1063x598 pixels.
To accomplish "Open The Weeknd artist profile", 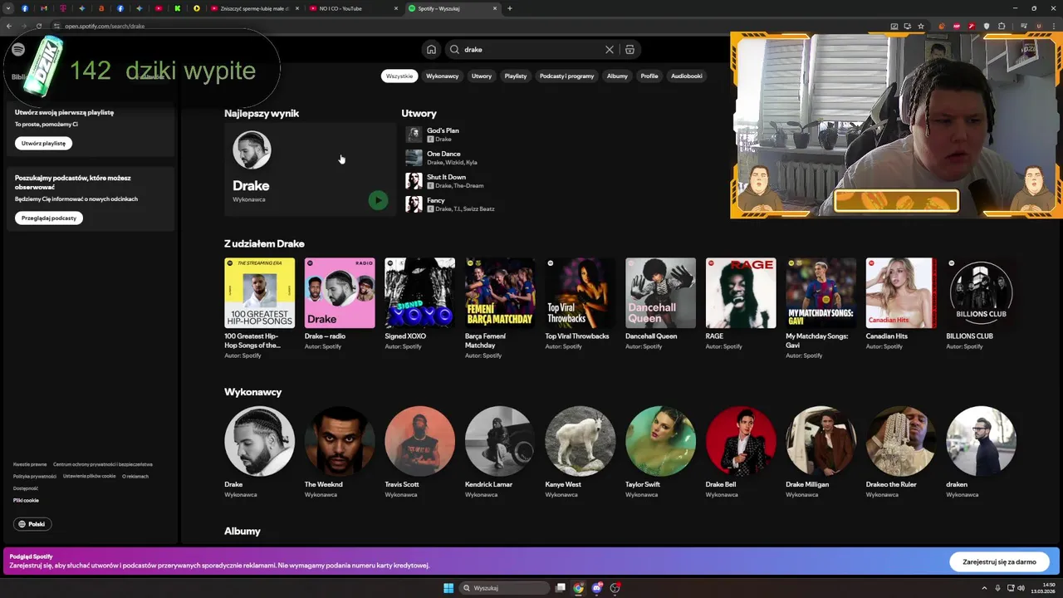I will click(340, 441).
